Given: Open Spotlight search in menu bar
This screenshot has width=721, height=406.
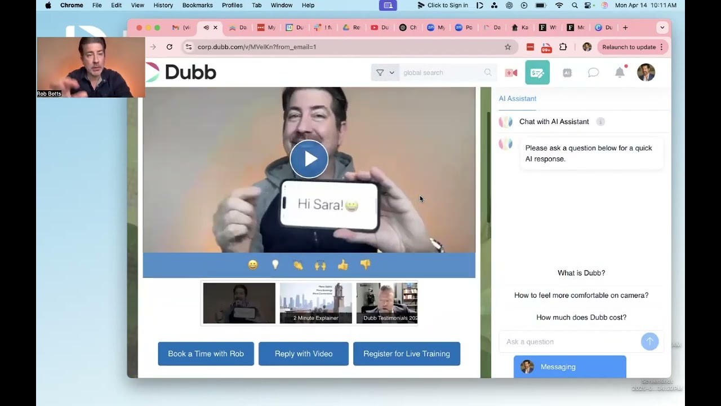Looking at the screenshot, I should pos(575,5).
